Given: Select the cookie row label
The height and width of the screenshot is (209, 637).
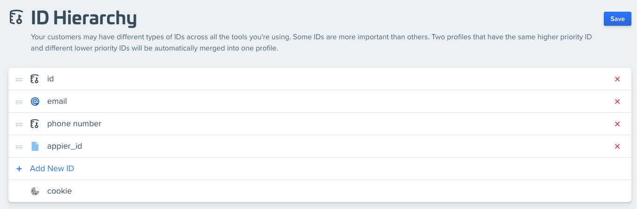Looking at the screenshot, I should click(x=59, y=191).
